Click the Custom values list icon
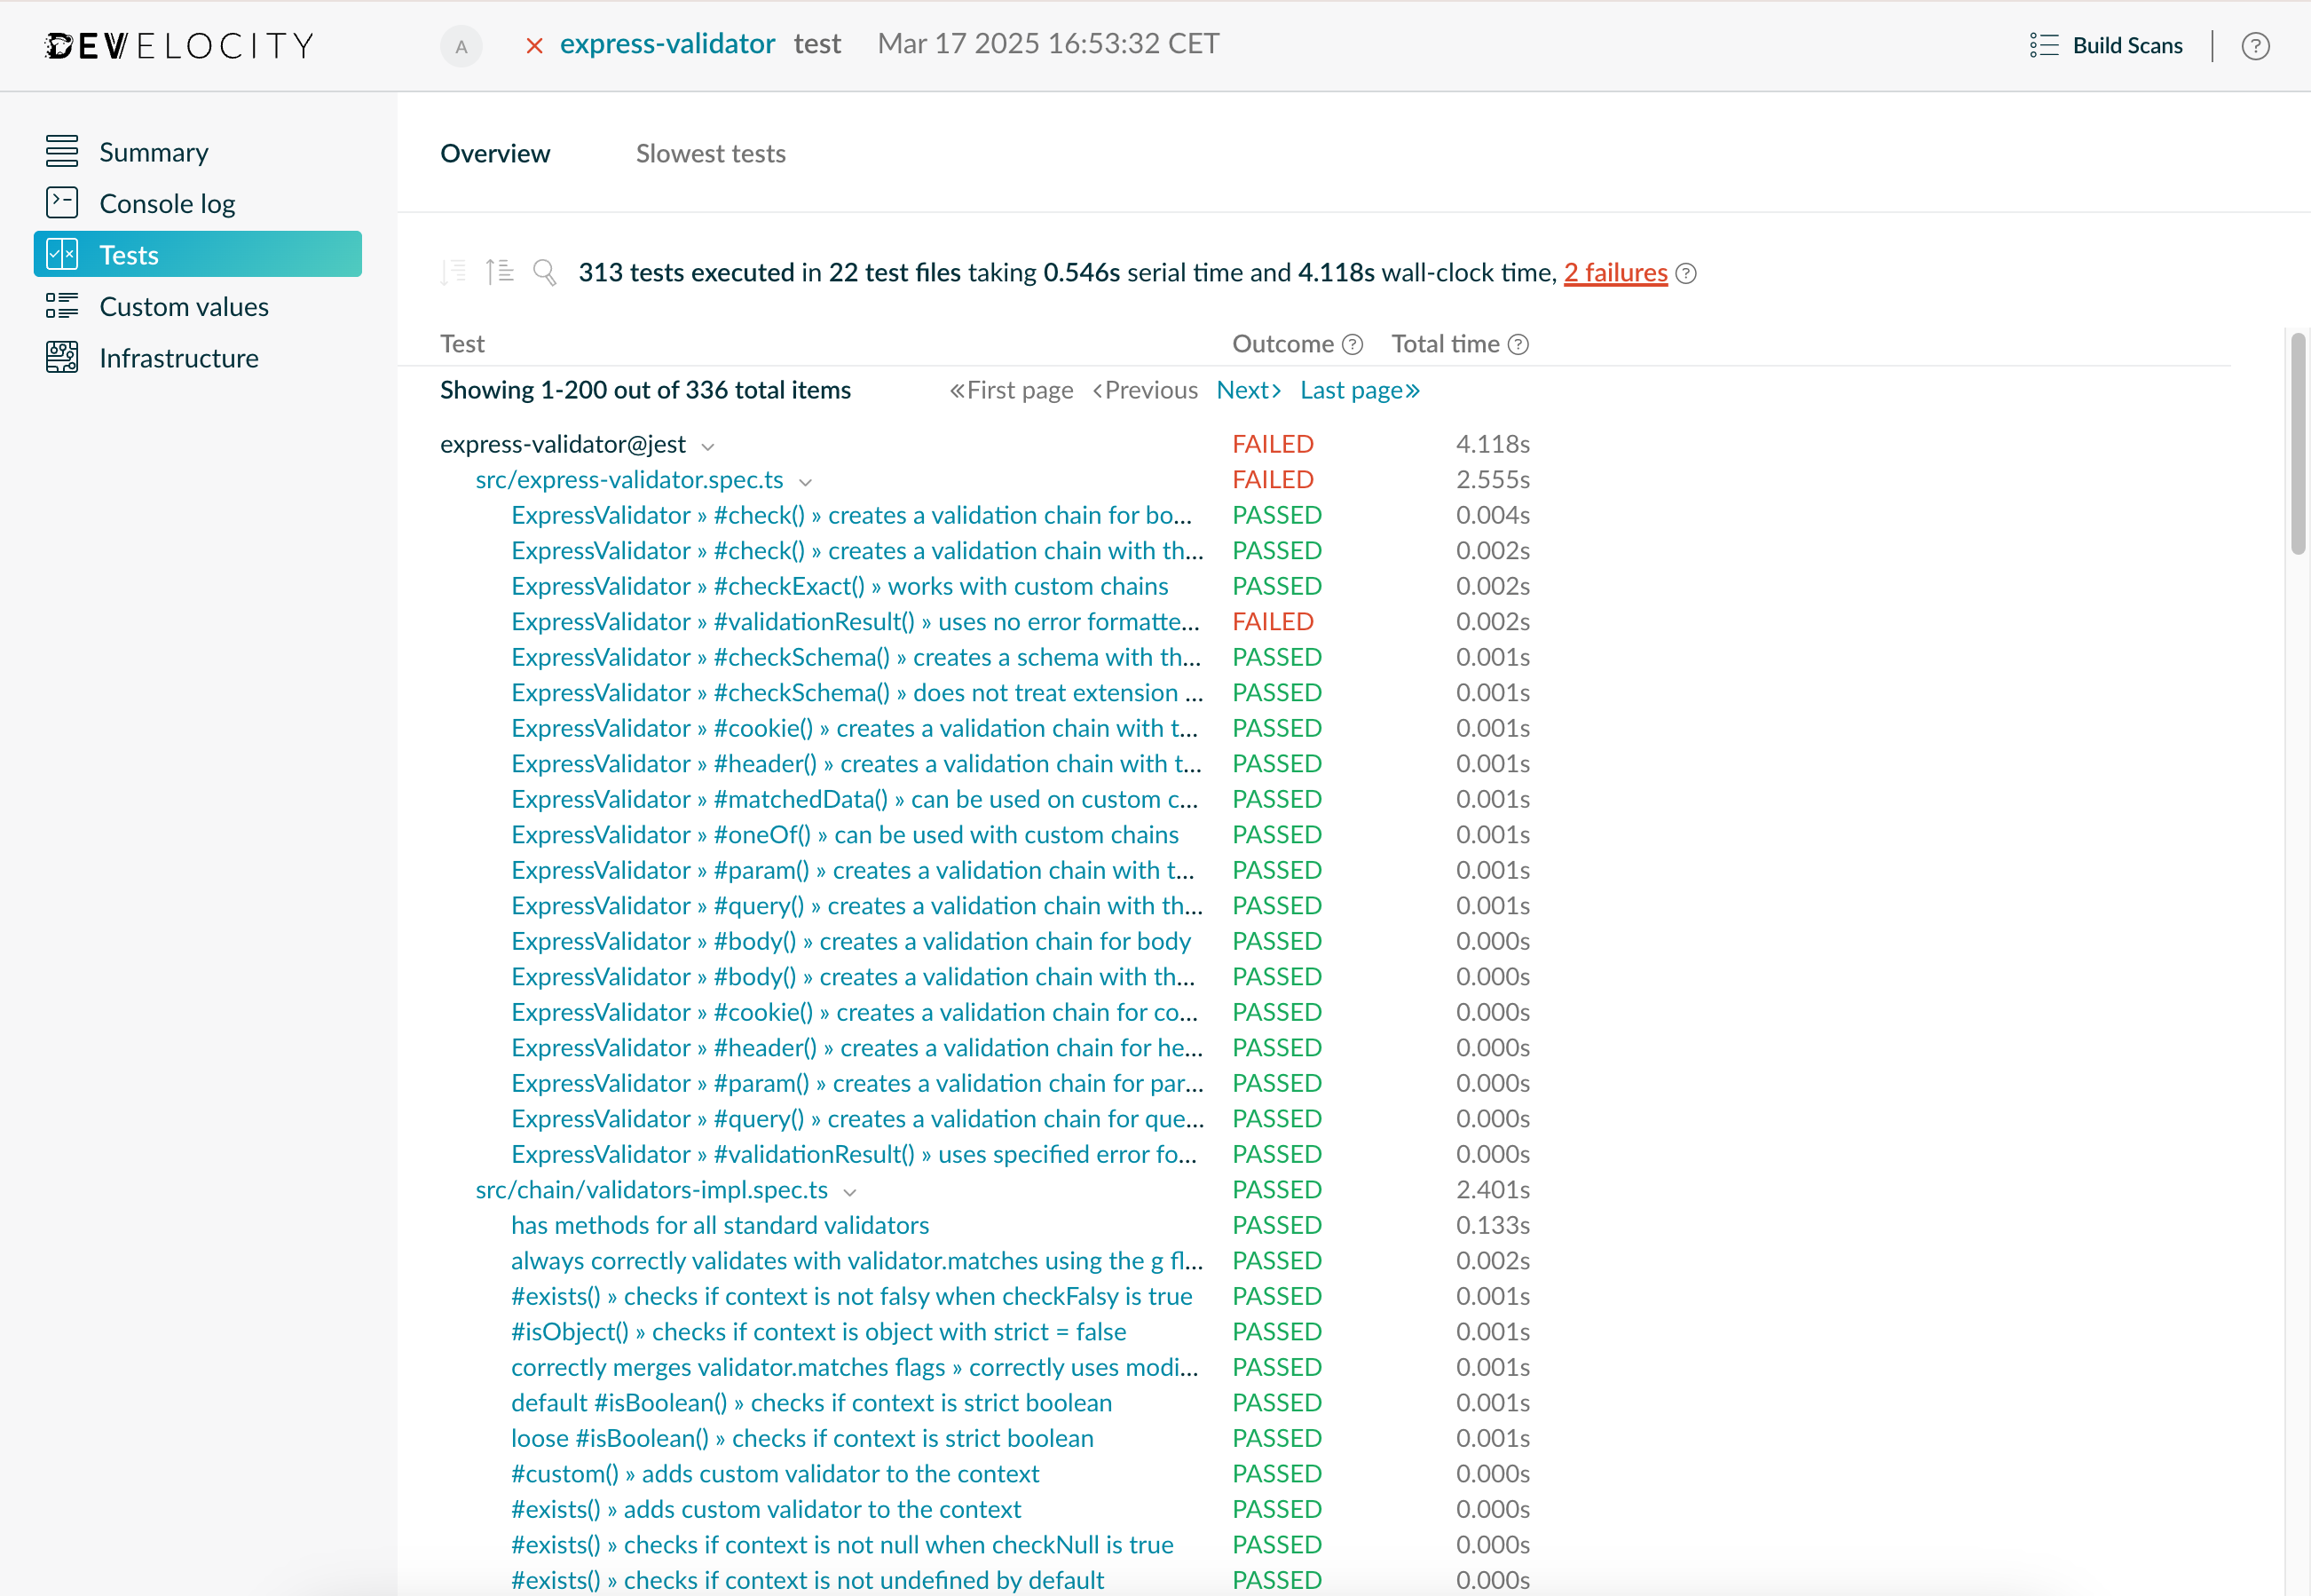The height and width of the screenshot is (1596, 2311). point(62,306)
